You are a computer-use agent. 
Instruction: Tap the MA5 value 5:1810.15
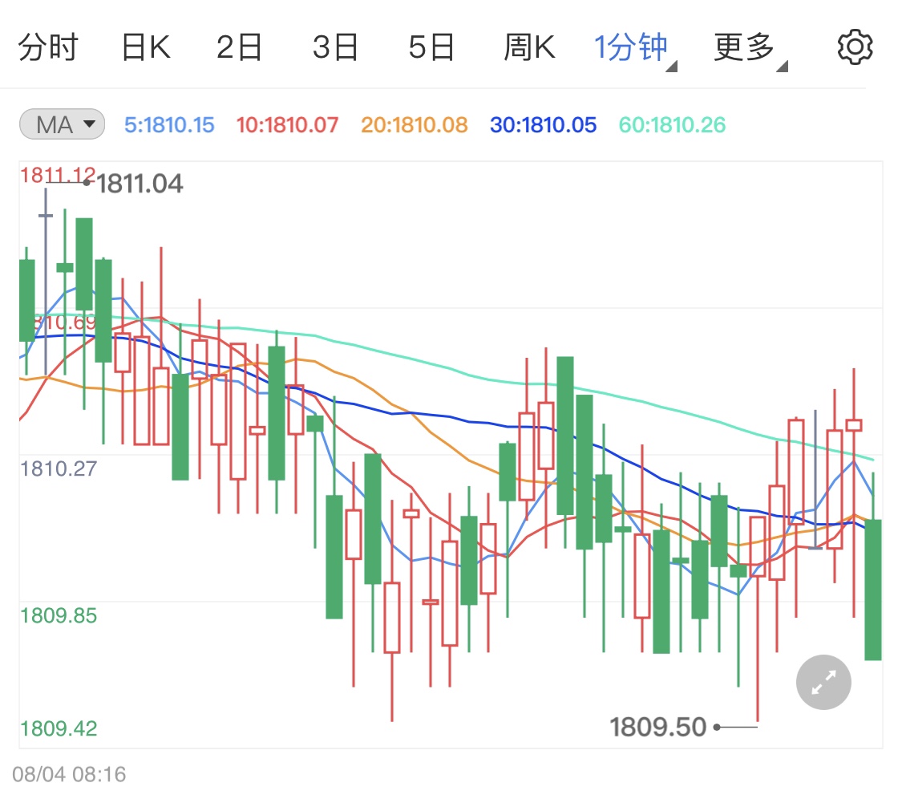click(169, 125)
